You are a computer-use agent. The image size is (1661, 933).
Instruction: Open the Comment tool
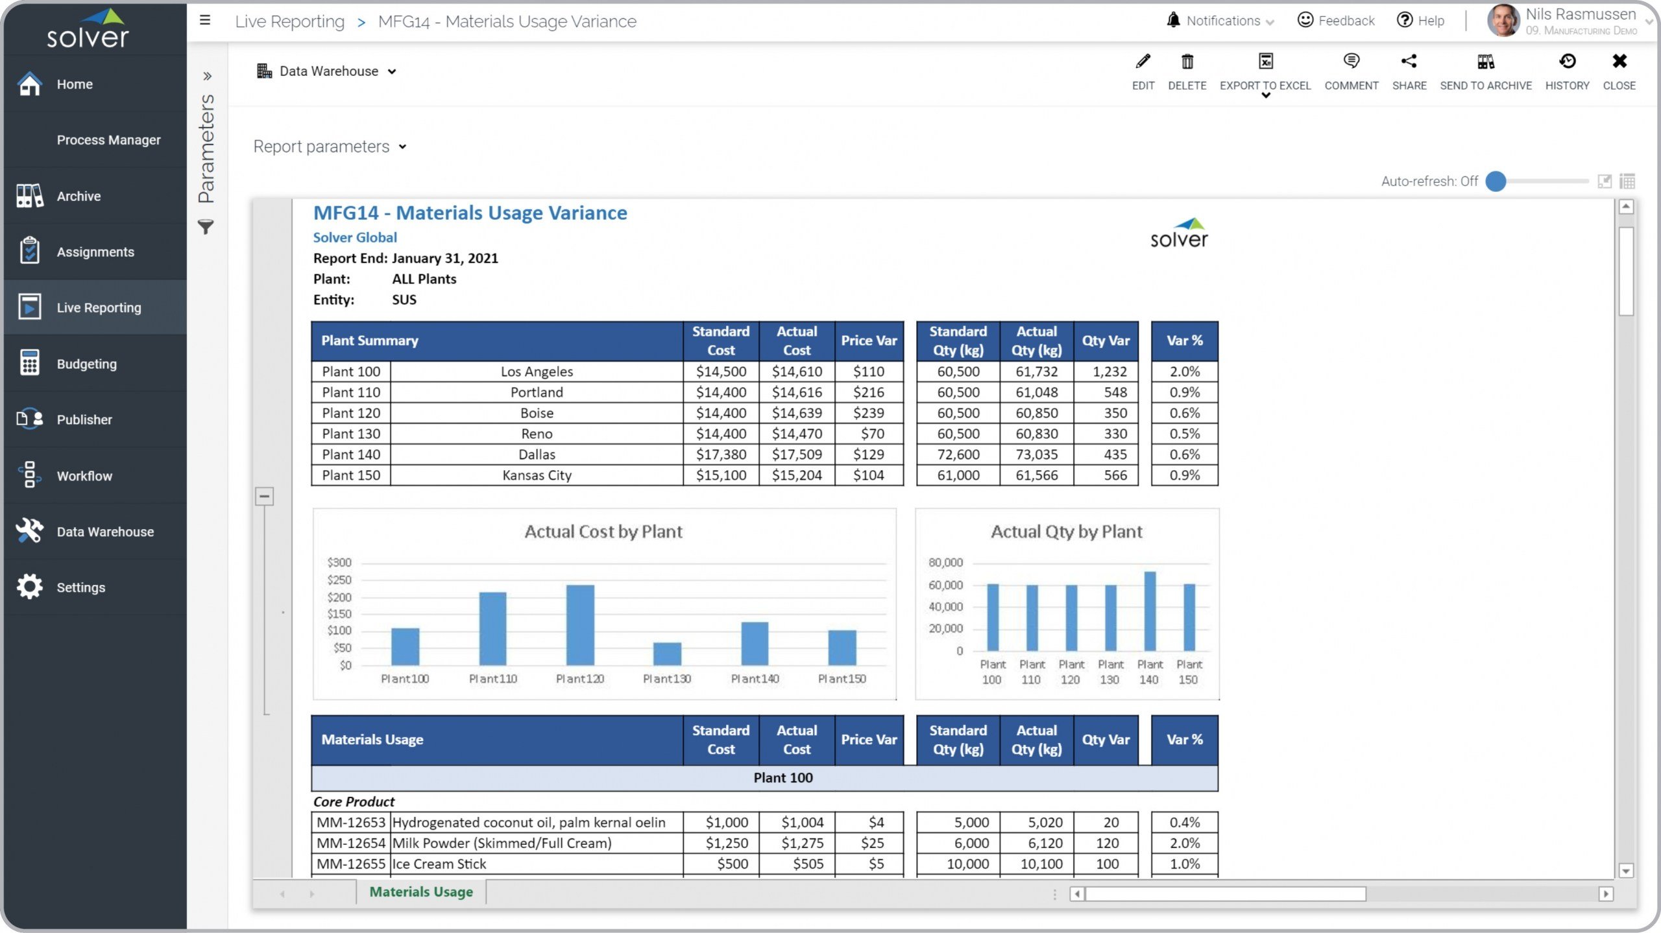(1351, 62)
